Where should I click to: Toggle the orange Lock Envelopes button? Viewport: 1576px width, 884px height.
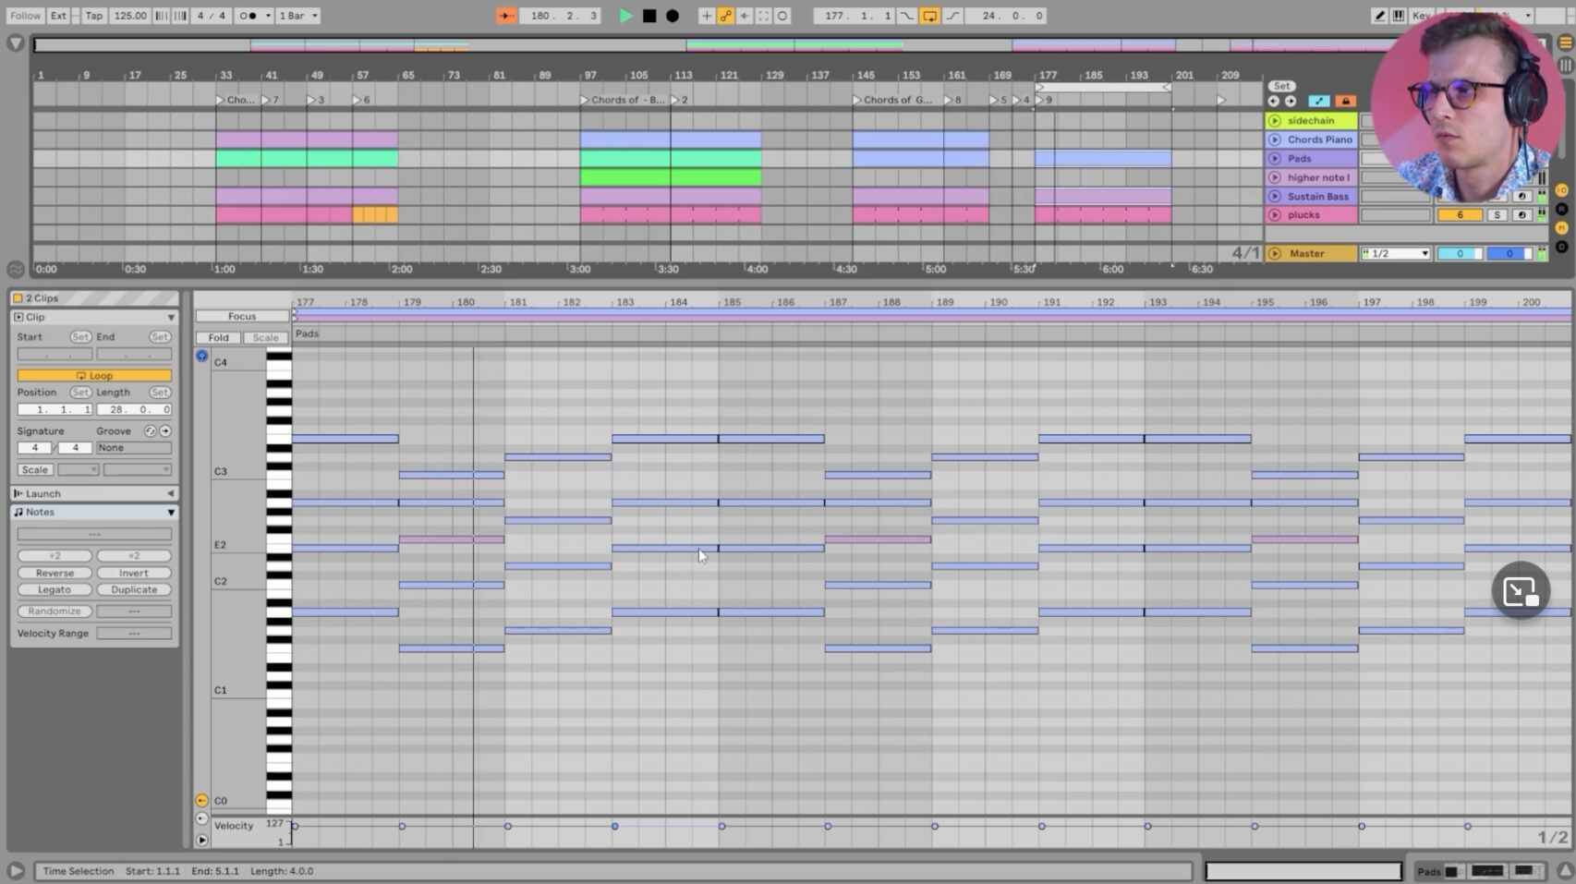click(x=1345, y=101)
